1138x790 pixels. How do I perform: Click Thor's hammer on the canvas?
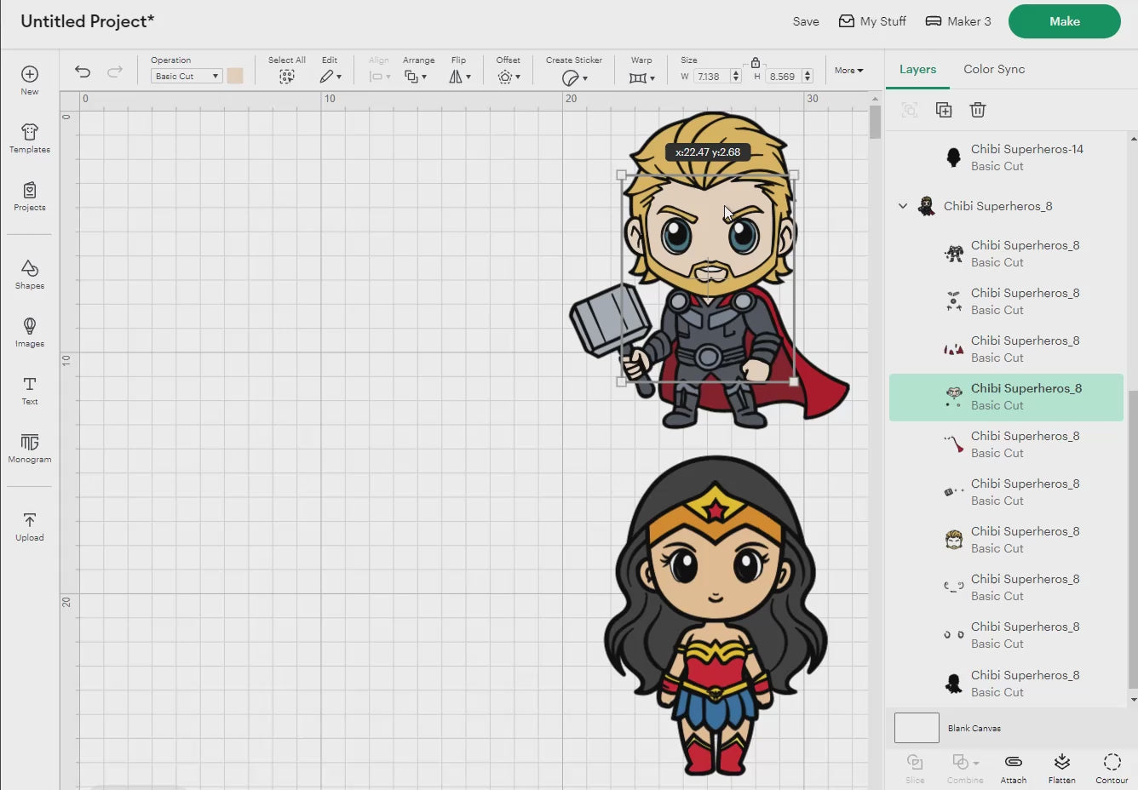(x=610, y=320)
